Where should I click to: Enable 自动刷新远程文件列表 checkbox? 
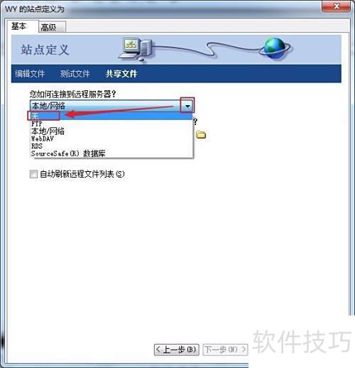coord(33,174)
